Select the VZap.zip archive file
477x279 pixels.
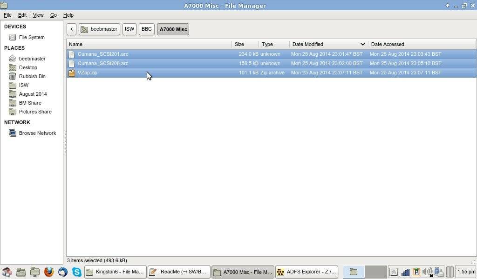pyautogui.click(x=88, y=73)
